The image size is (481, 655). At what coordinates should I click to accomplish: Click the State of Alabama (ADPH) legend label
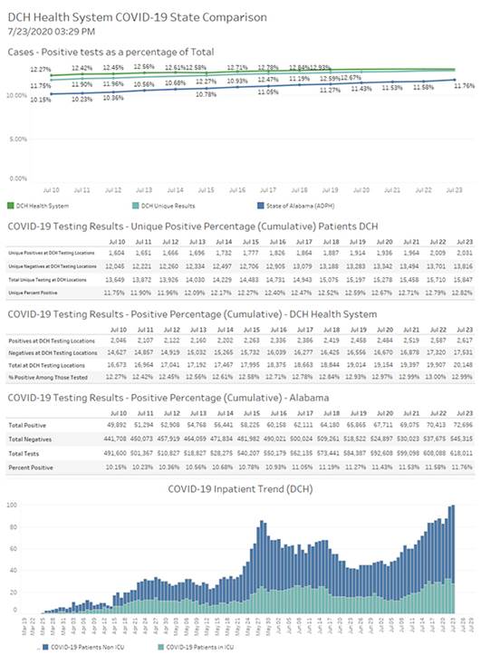301,206
